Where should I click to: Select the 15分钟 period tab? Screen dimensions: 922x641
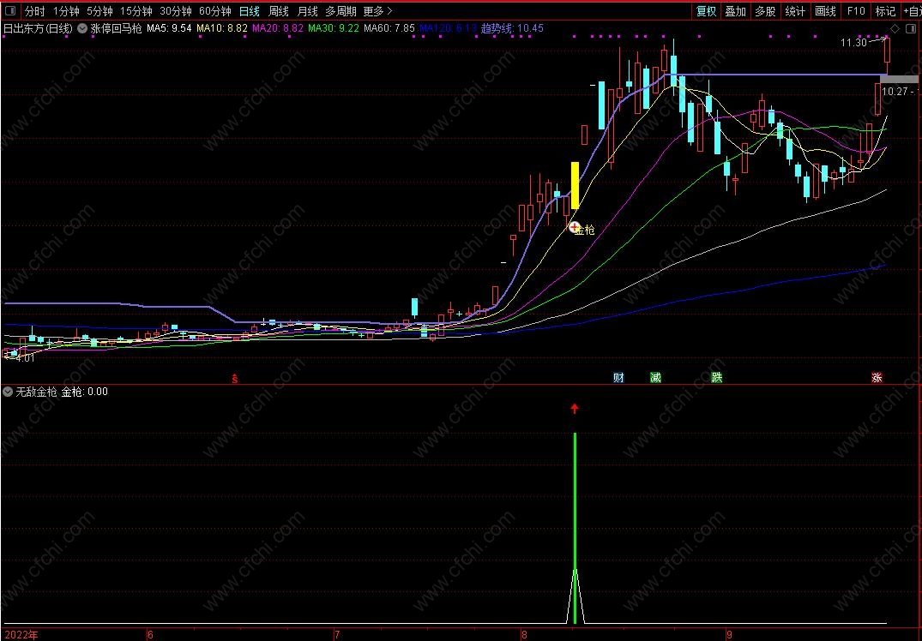136,11
